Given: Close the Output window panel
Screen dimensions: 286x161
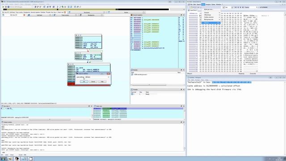Looking at the screenshot, I should (184, 122).
